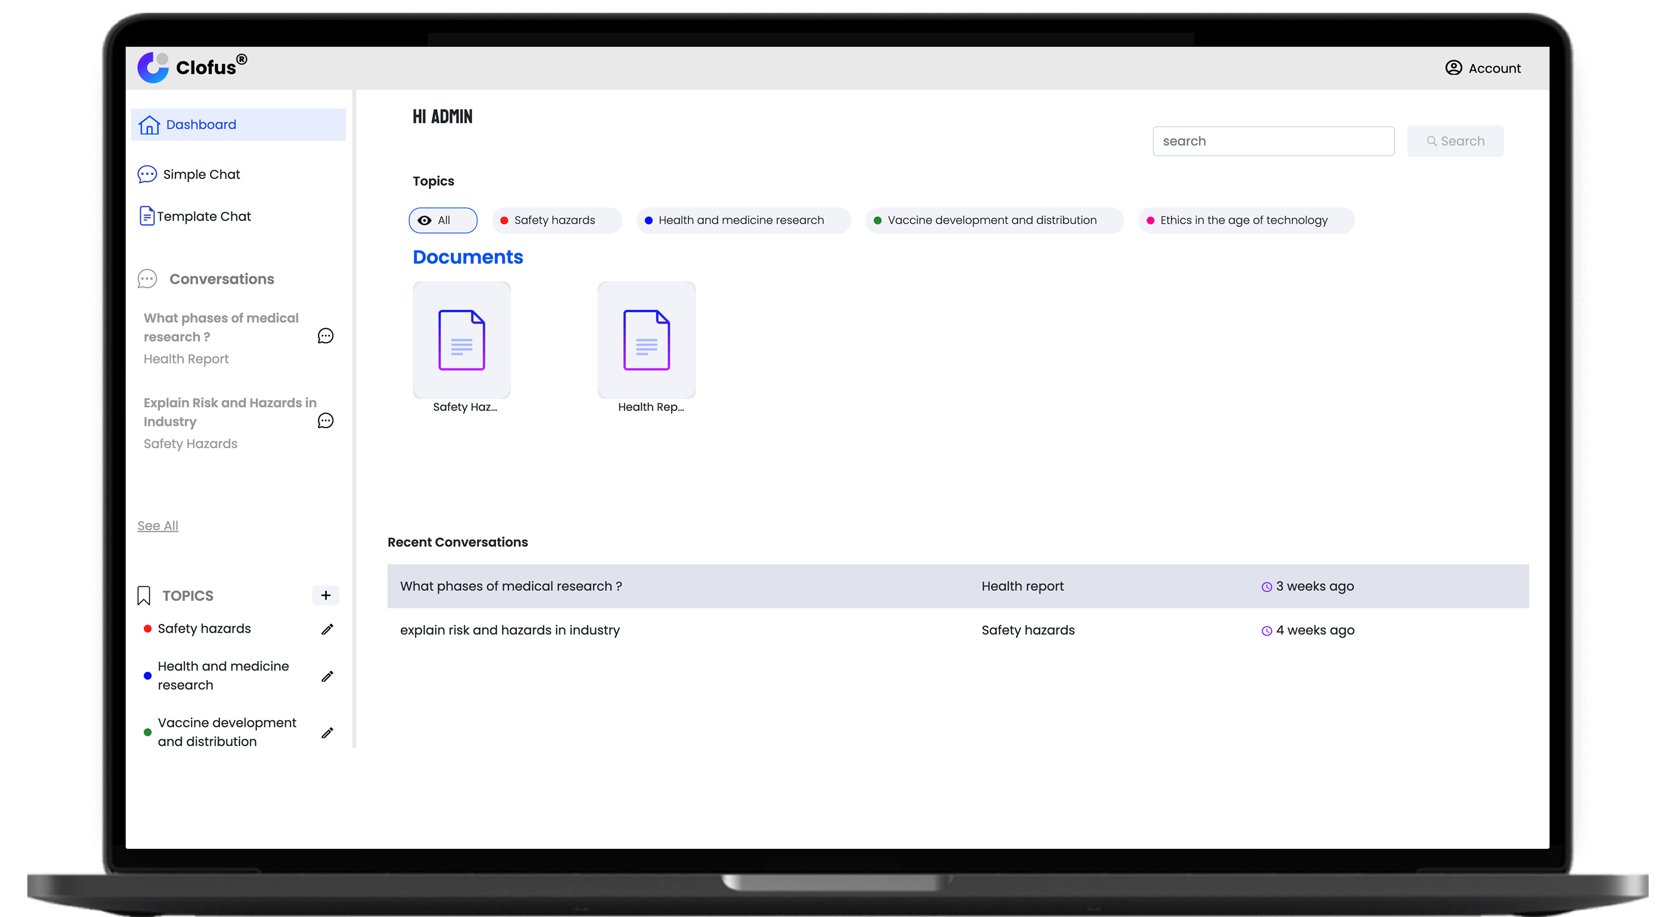Filter by Safety hazards topic chip
This screenshot has height=917, width=1665.
tap(556, 221)
